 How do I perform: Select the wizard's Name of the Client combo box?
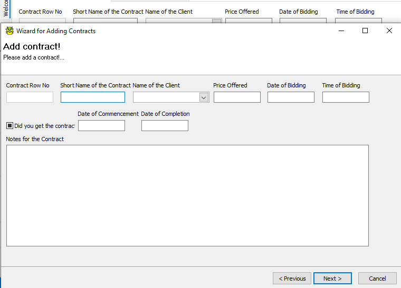point(171,97)
